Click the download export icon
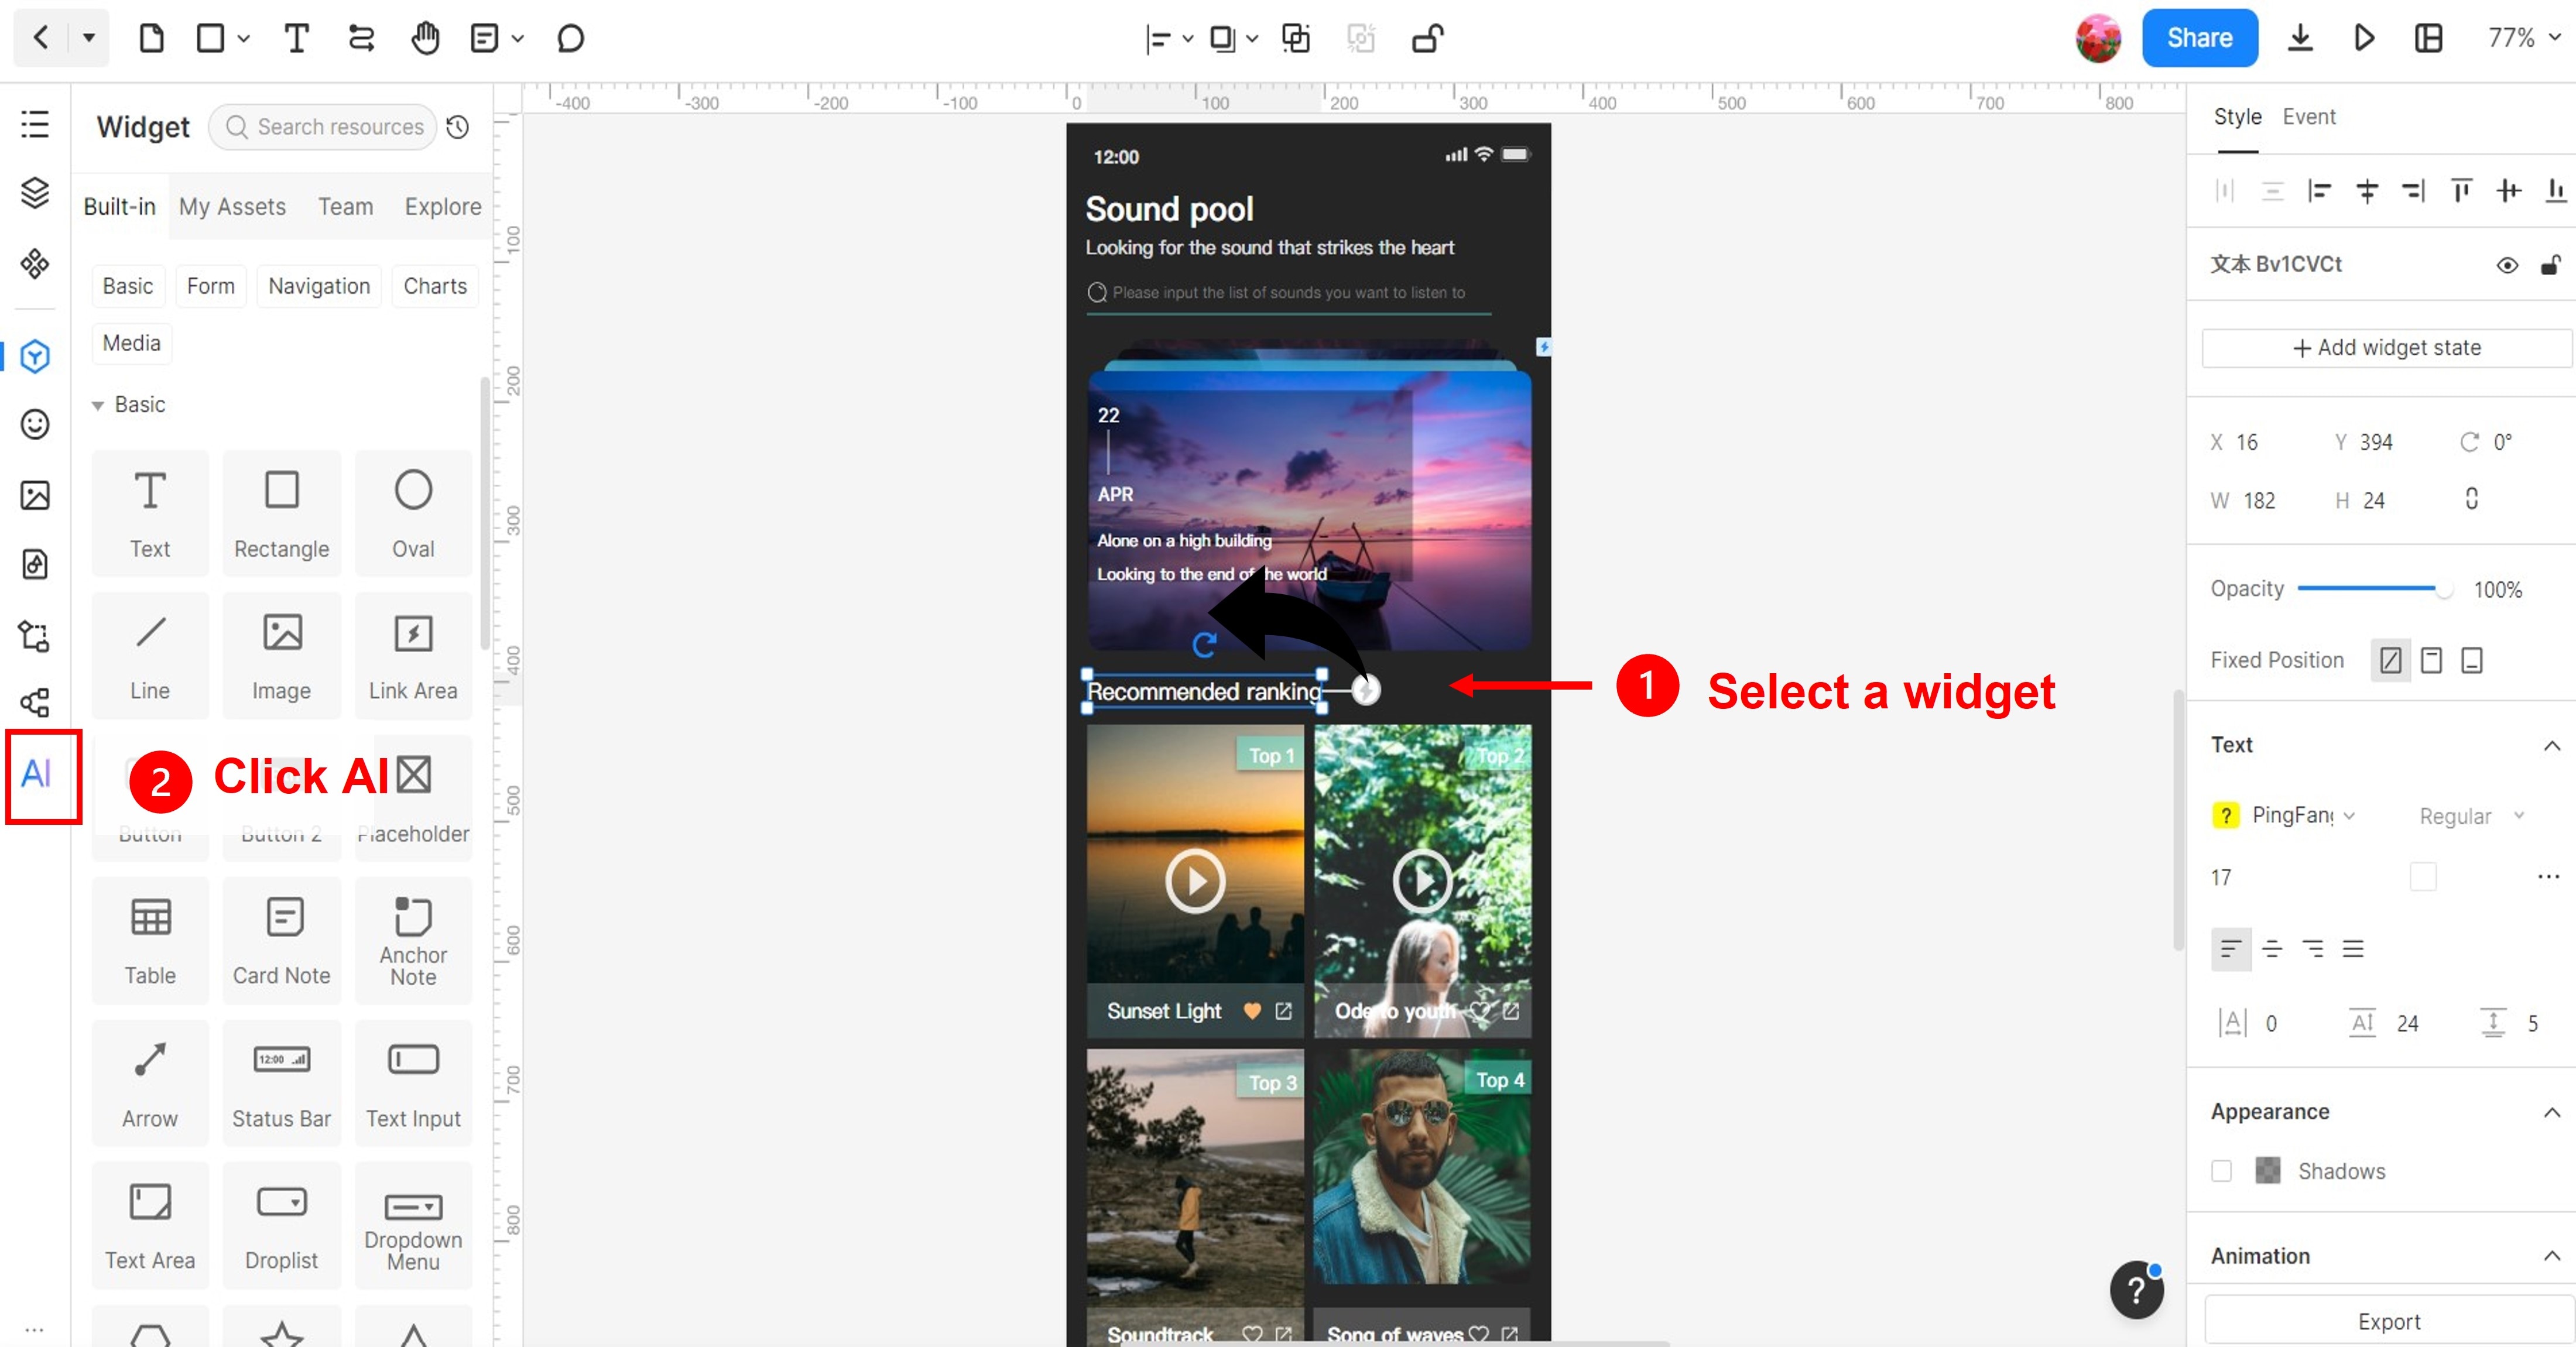The image size is (2576, 1347). tap(2300, 39)
